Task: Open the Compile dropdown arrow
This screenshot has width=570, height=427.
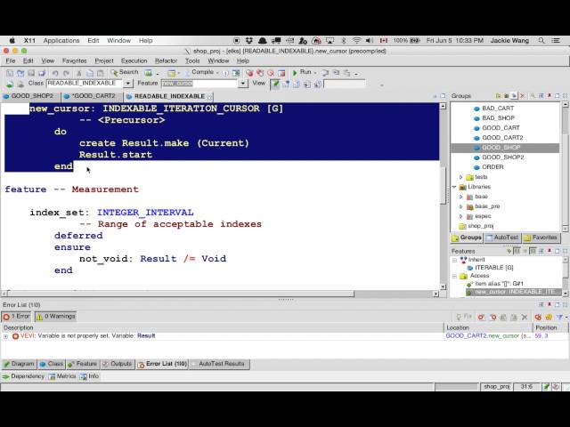Action: click(x=217, y=73)
